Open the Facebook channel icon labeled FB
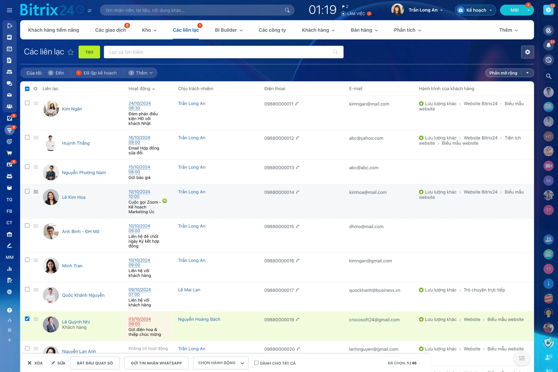 (9, 211)
